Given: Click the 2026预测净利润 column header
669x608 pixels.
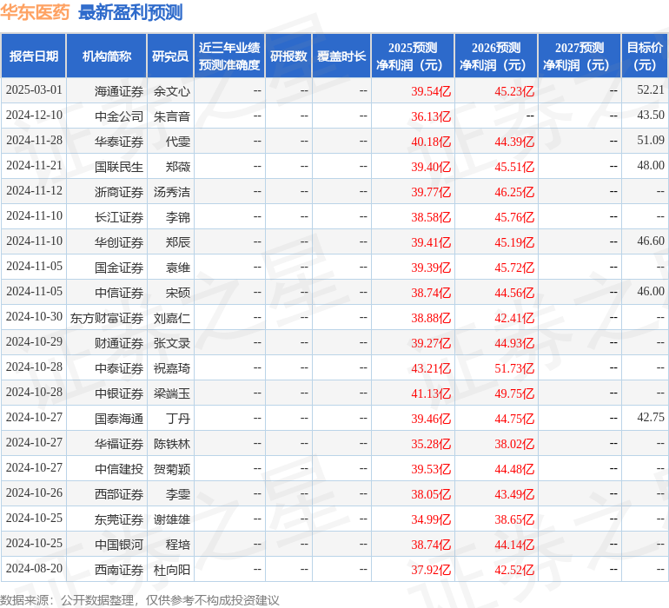Looking at the screenshot, I should (x=496, y=56).
